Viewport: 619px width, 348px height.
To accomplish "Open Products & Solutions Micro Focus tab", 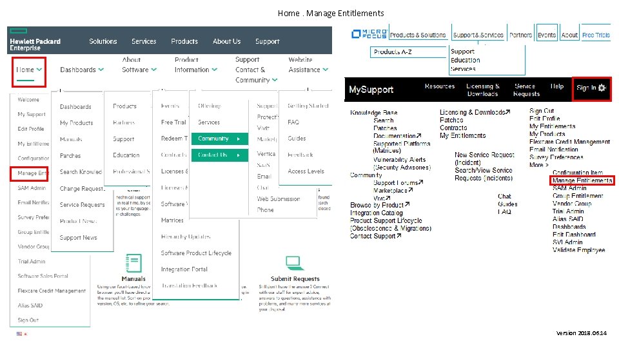I will click(x=418, y=35).
